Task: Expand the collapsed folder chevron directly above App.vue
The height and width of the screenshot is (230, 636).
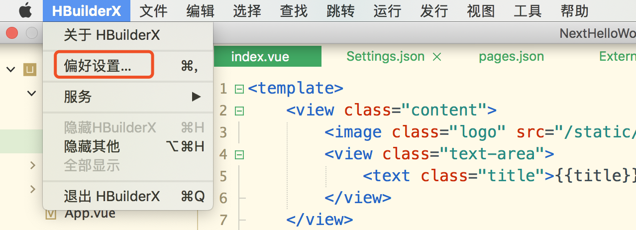Action: (33, 189)
